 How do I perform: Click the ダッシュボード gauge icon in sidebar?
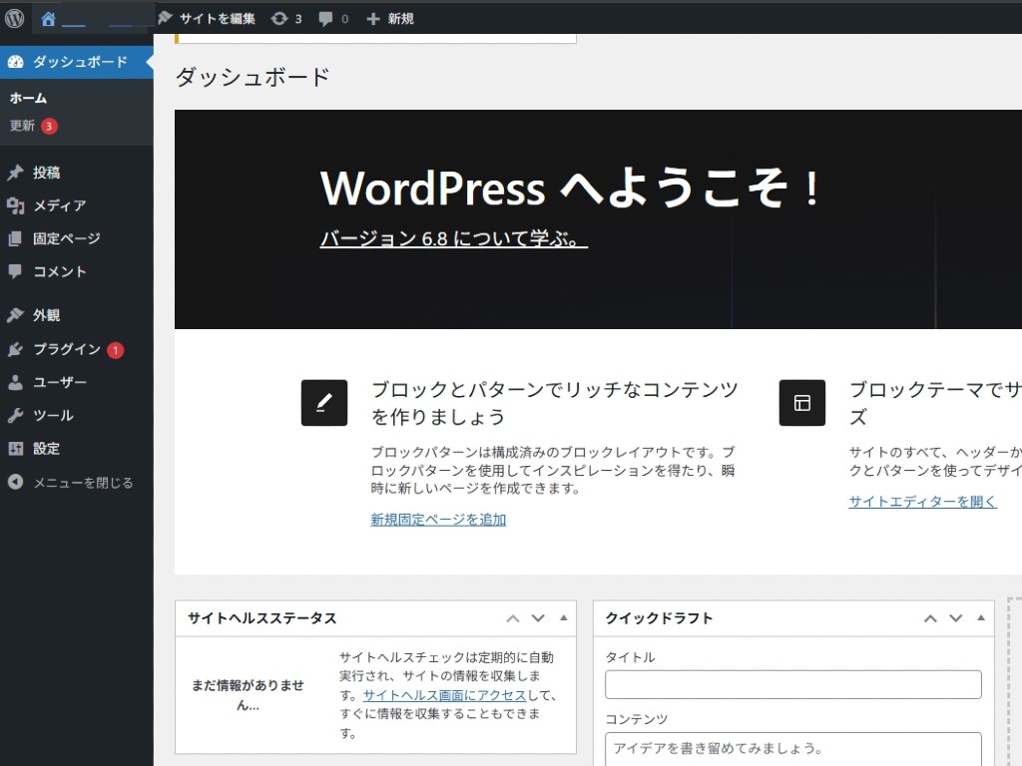pyautogui.click(x=16, y=62)
